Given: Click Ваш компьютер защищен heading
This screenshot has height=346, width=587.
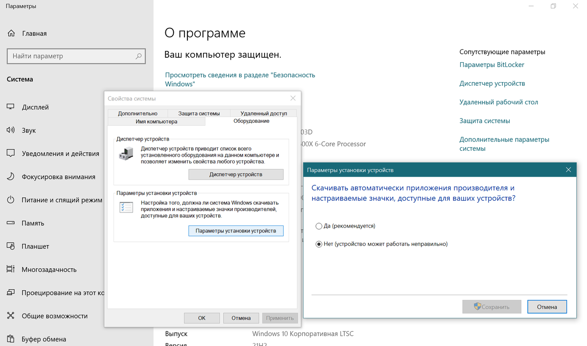Looking at the screenshot, I should [x=223, y=54].
